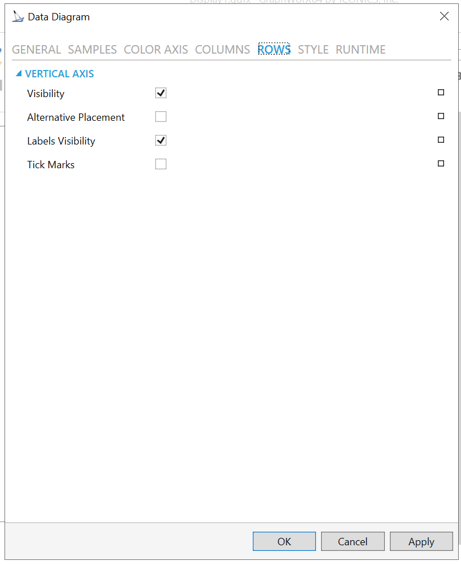Image resolution: width=461 pixels, height=565 pixels.
Task: Uncheck the Visibility checkbox
Action: (161, 93)
